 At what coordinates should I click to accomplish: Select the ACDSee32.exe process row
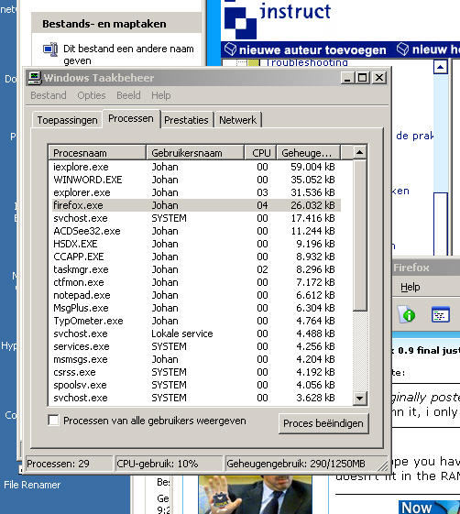click(195, 231)
